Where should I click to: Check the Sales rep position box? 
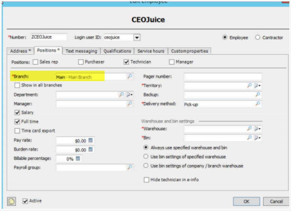pos(35,62)
